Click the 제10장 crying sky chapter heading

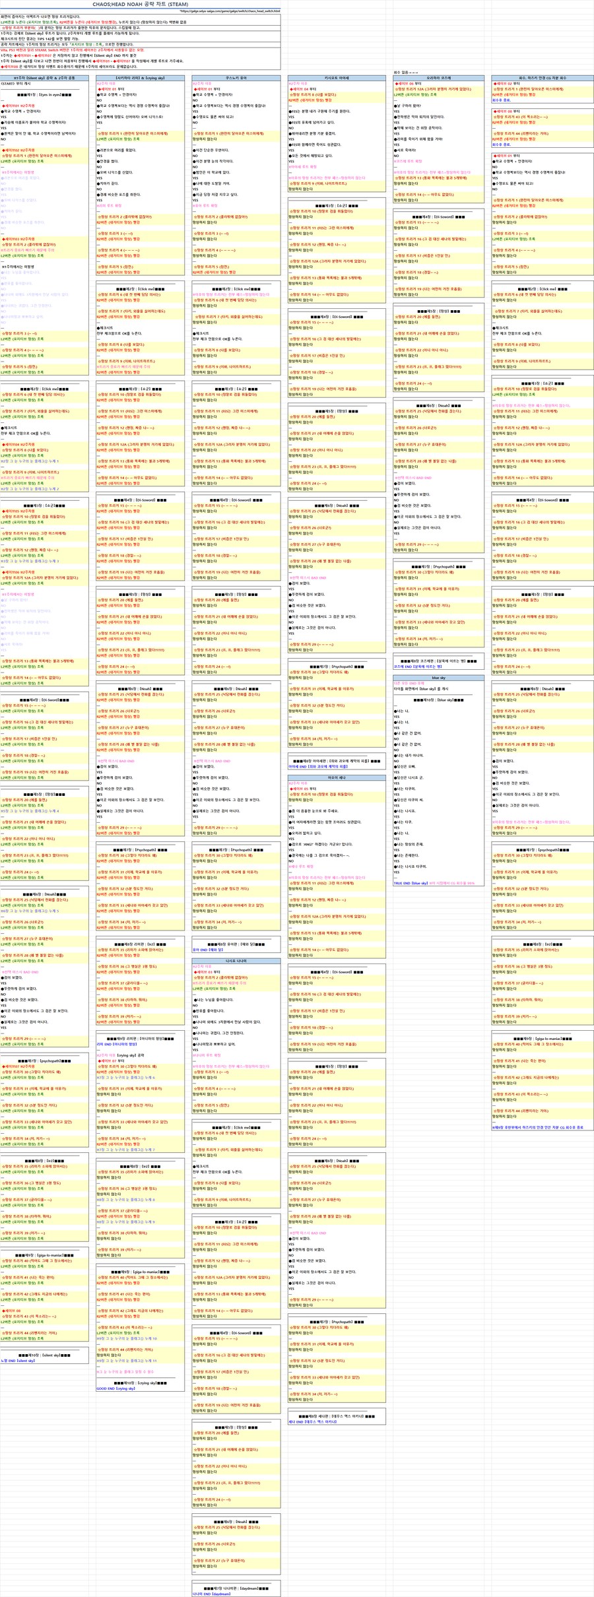pyautogui.click(x=140, y=1383)
